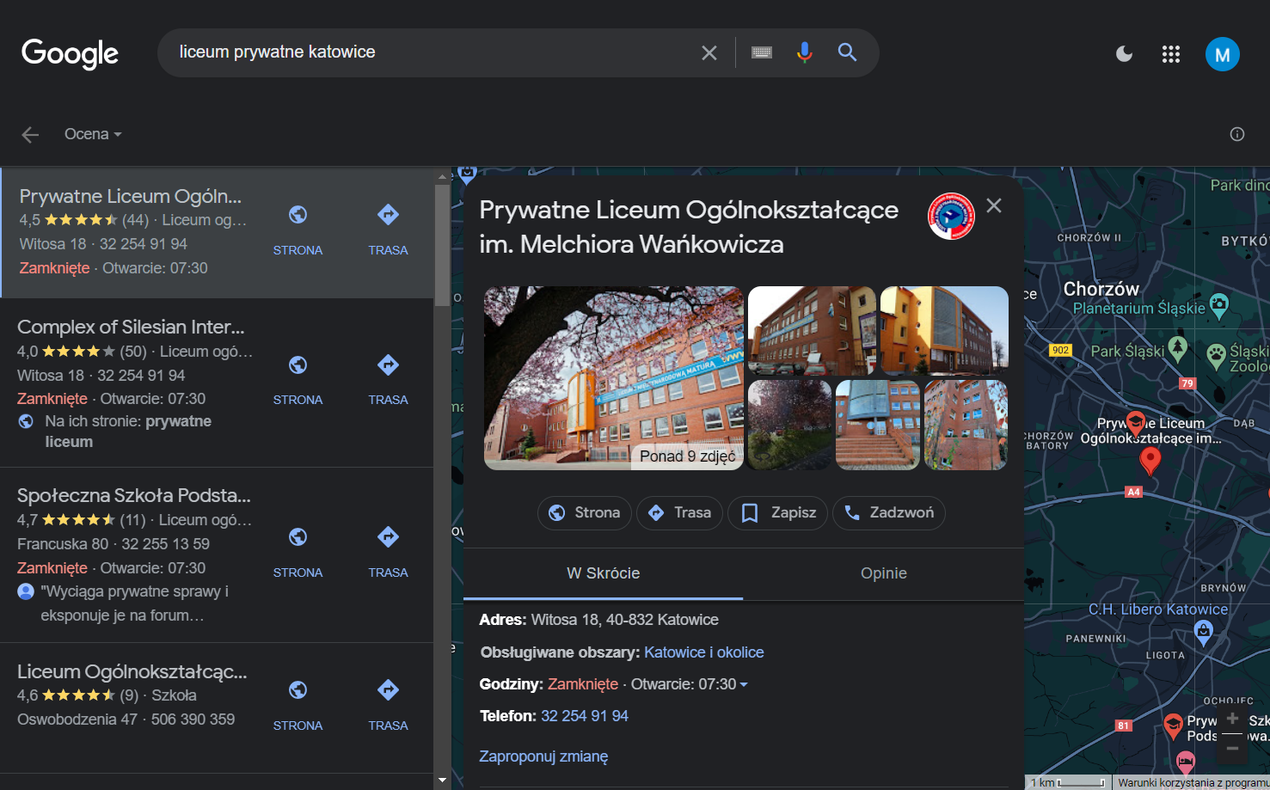Open STRONA for Complex of Silesian Inter...
The height and width of the screenshot is (790, 1270).
pos(298,380)
